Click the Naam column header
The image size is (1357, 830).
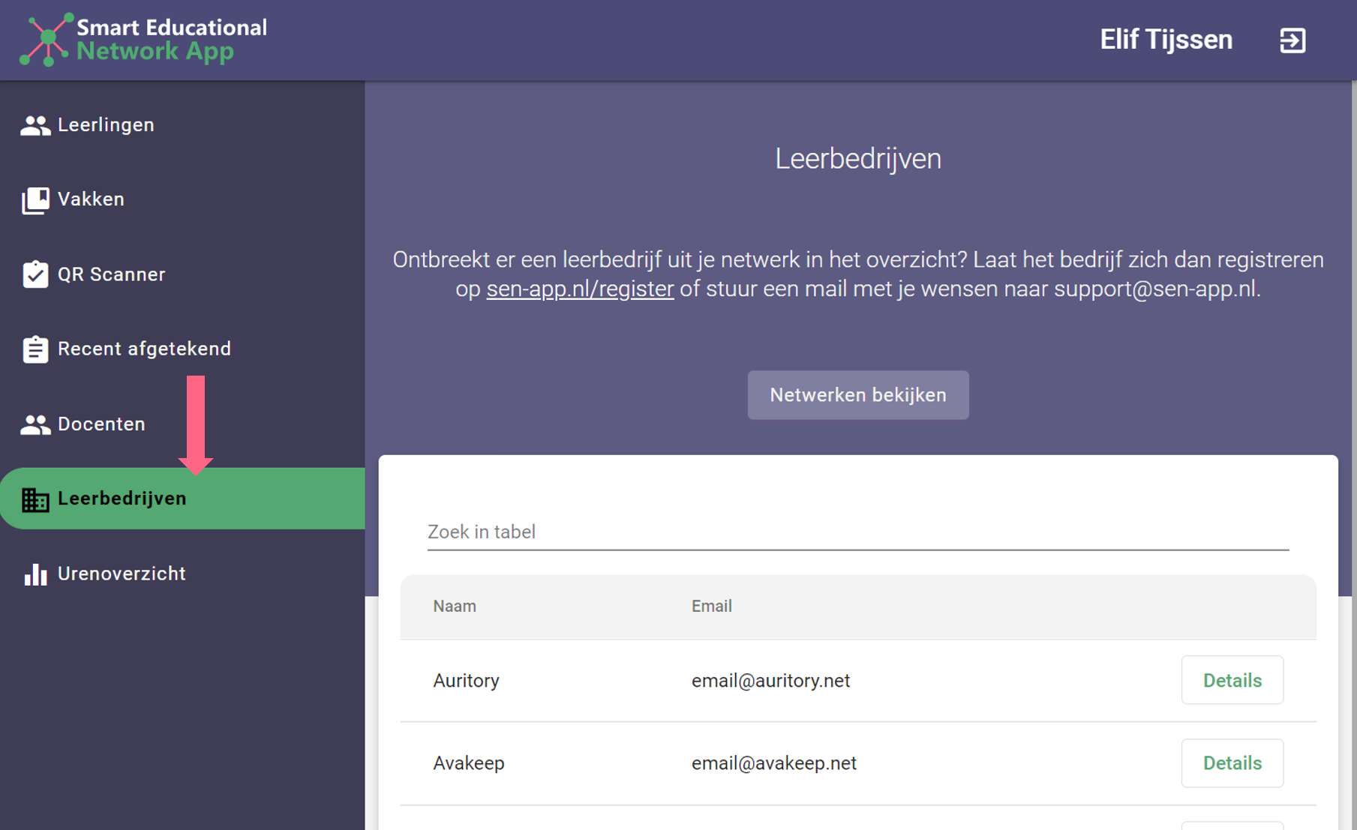455,606
